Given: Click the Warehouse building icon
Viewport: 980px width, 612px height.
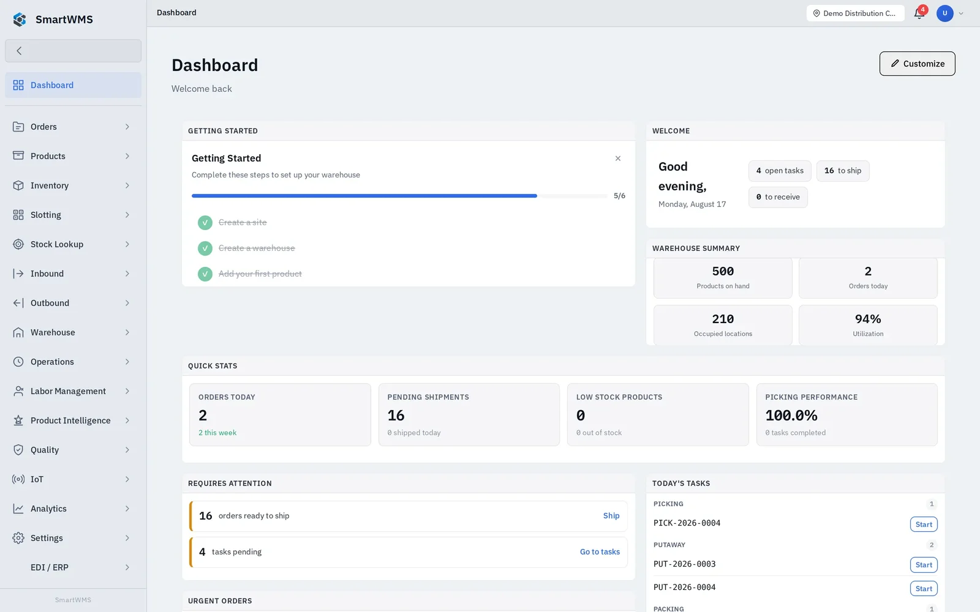Looking at the screenshot, I should (18, 332).
